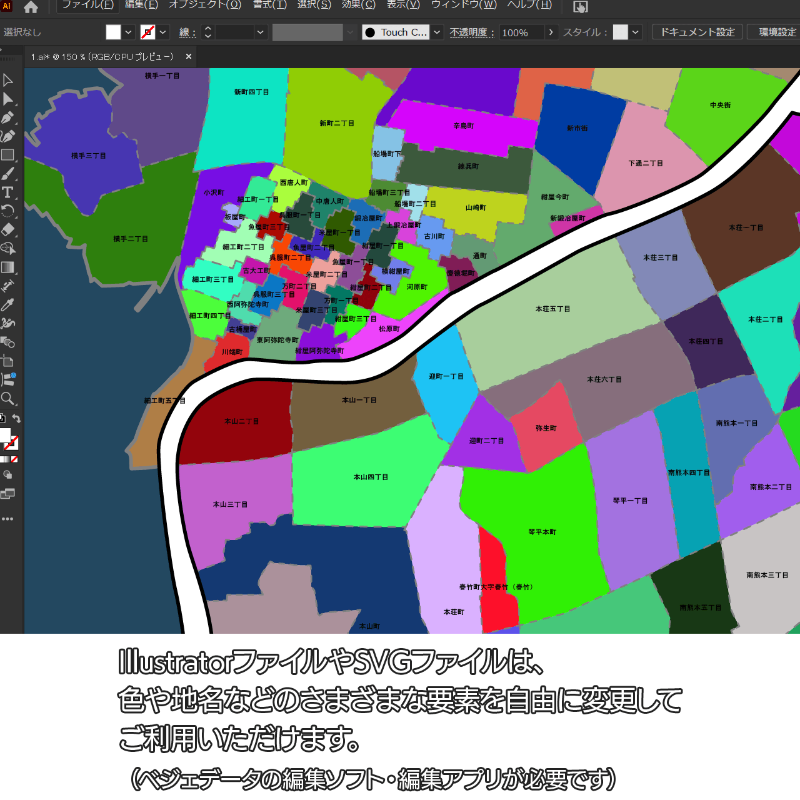Viewport: 800px width, 800px height.
Task: Click the ドキュメント設定 button
Action: pyautogui.click(x=697, y=32)
